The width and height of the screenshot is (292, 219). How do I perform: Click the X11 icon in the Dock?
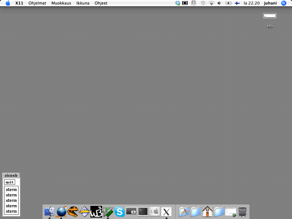point(166,212)
